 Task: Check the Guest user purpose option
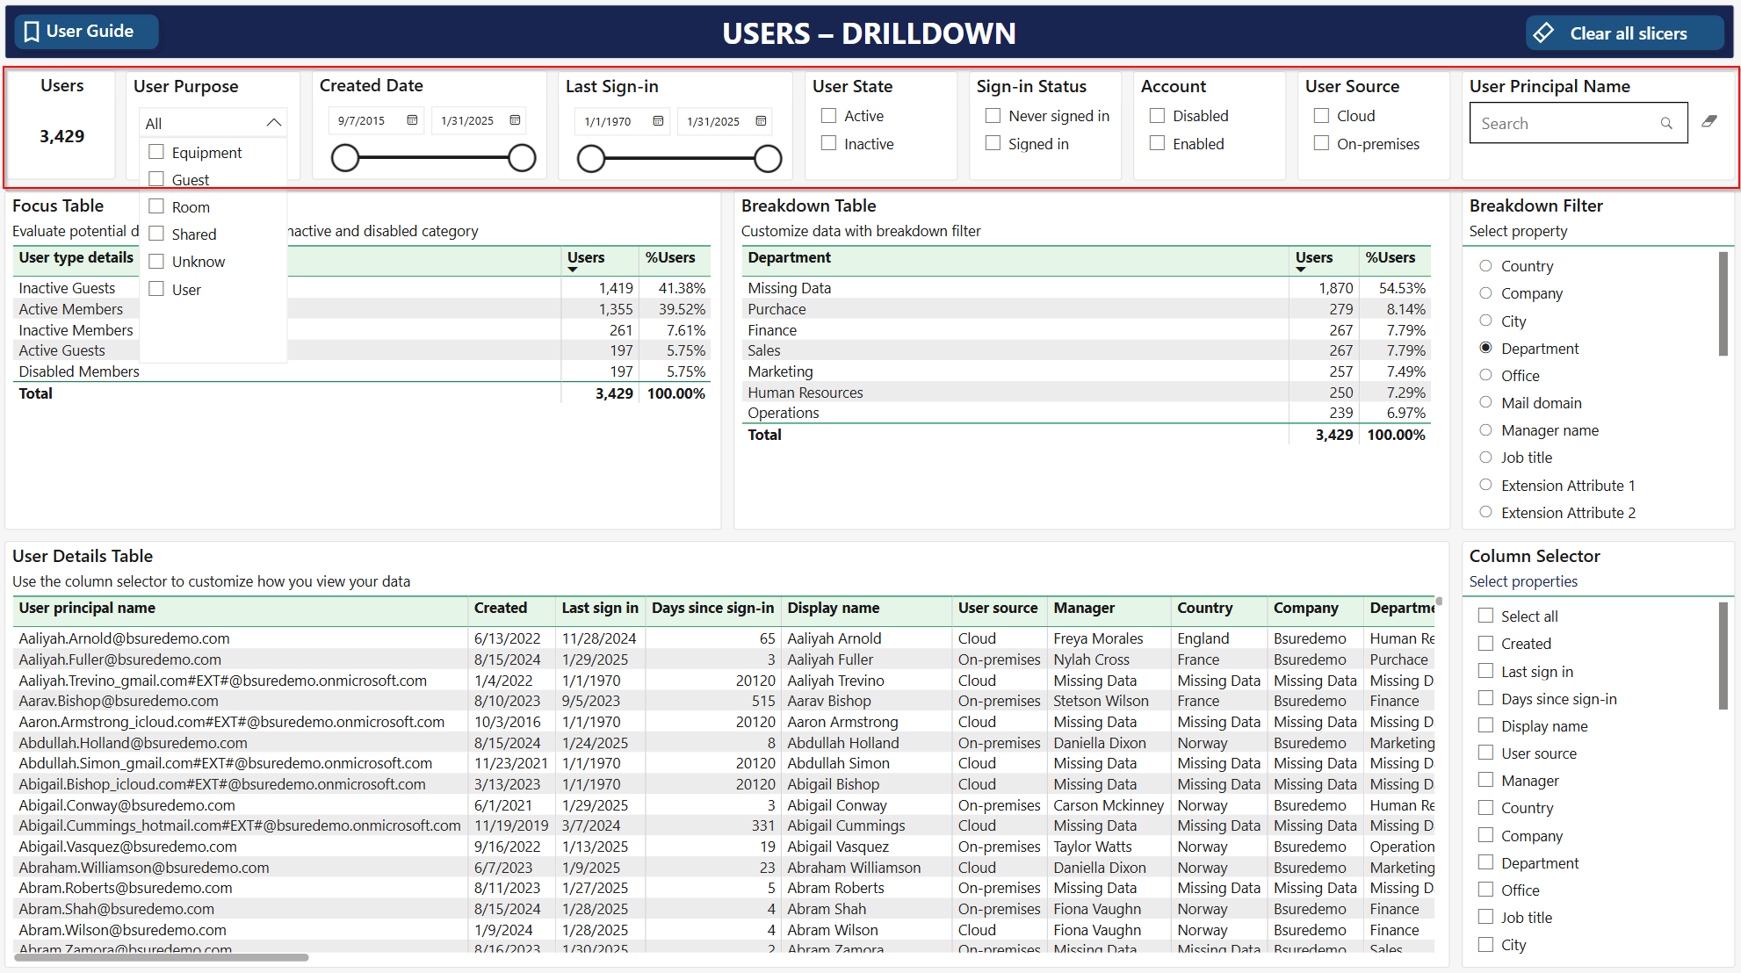pyautogui.click(x=156, y=179)
